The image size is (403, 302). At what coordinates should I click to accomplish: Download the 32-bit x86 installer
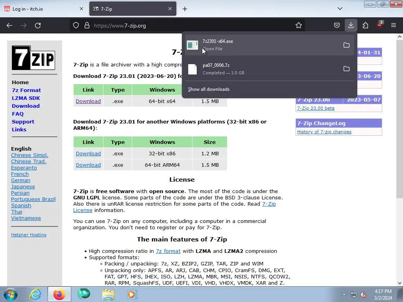88,154
